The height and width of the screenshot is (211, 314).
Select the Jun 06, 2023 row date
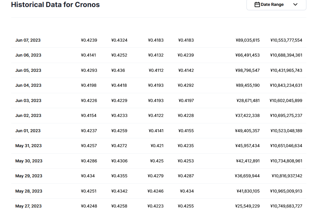tap(28, 55)
